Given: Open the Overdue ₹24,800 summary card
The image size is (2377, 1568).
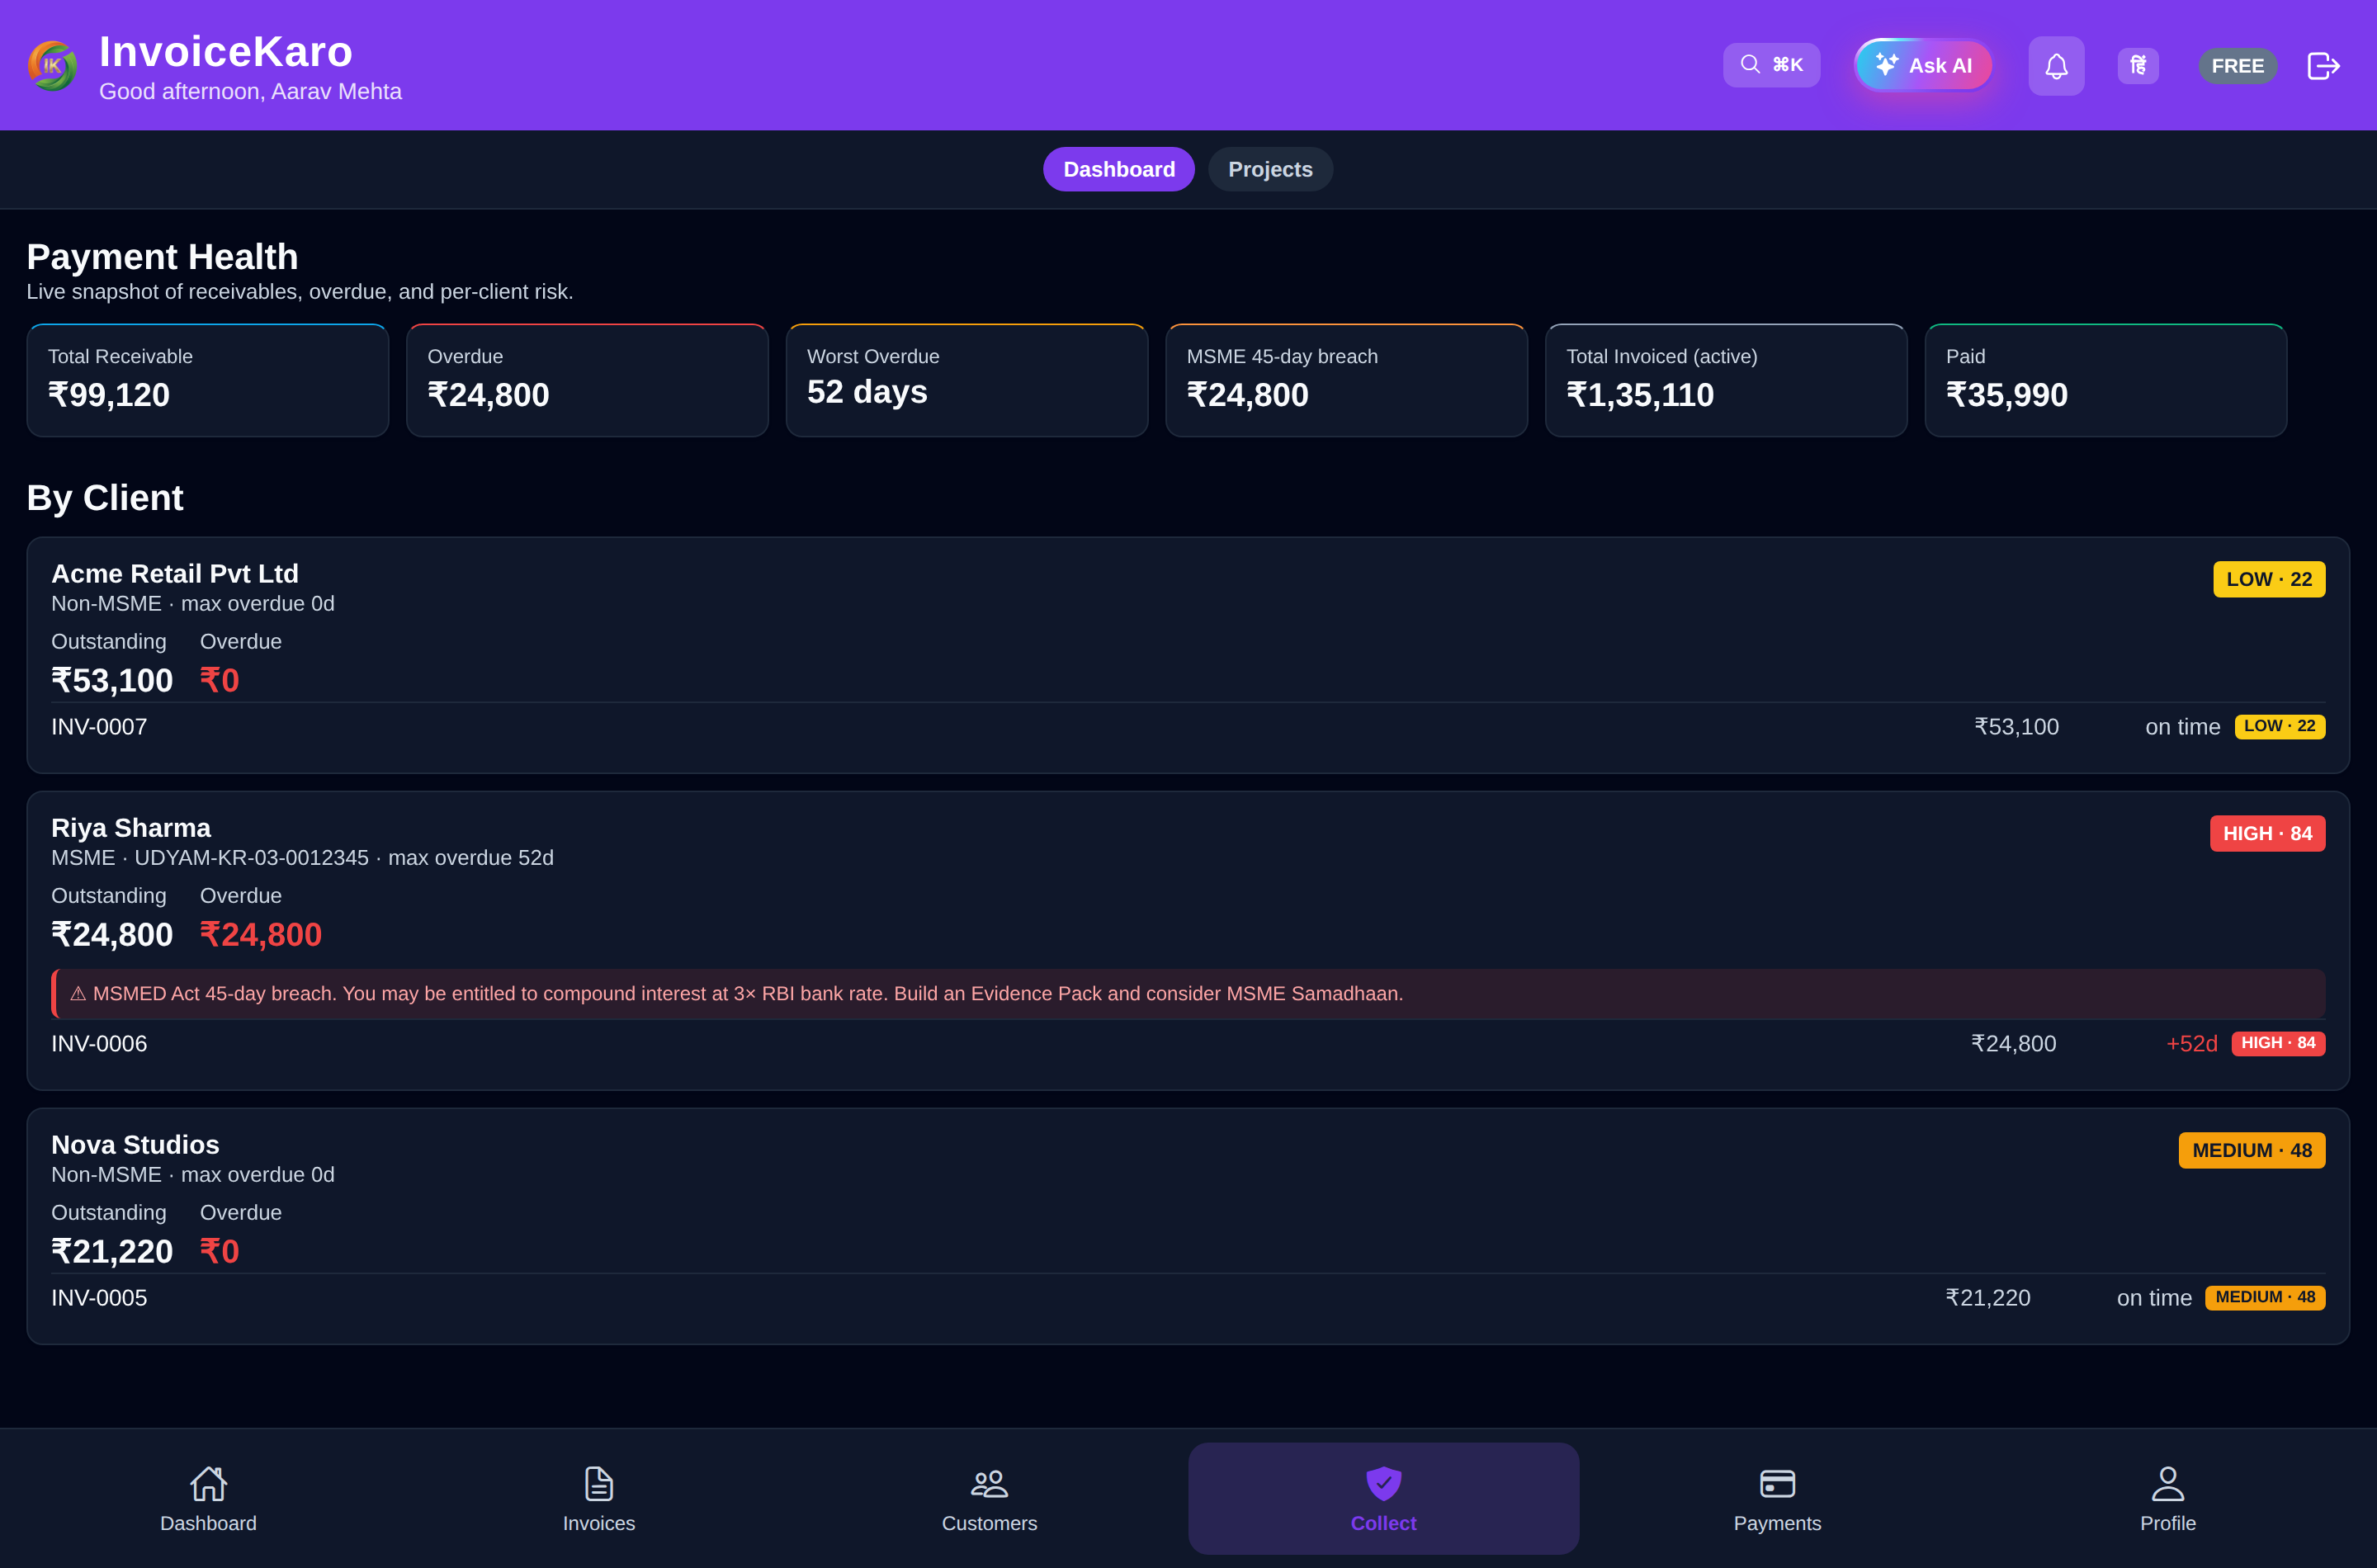Looking at the screenshot, I should tap(587, 380).
